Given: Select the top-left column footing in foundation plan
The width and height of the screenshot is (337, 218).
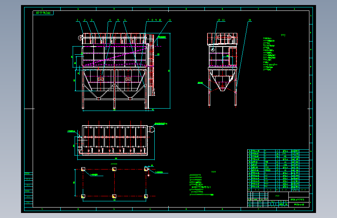Looking at the screenshot, I should (83, 169).
